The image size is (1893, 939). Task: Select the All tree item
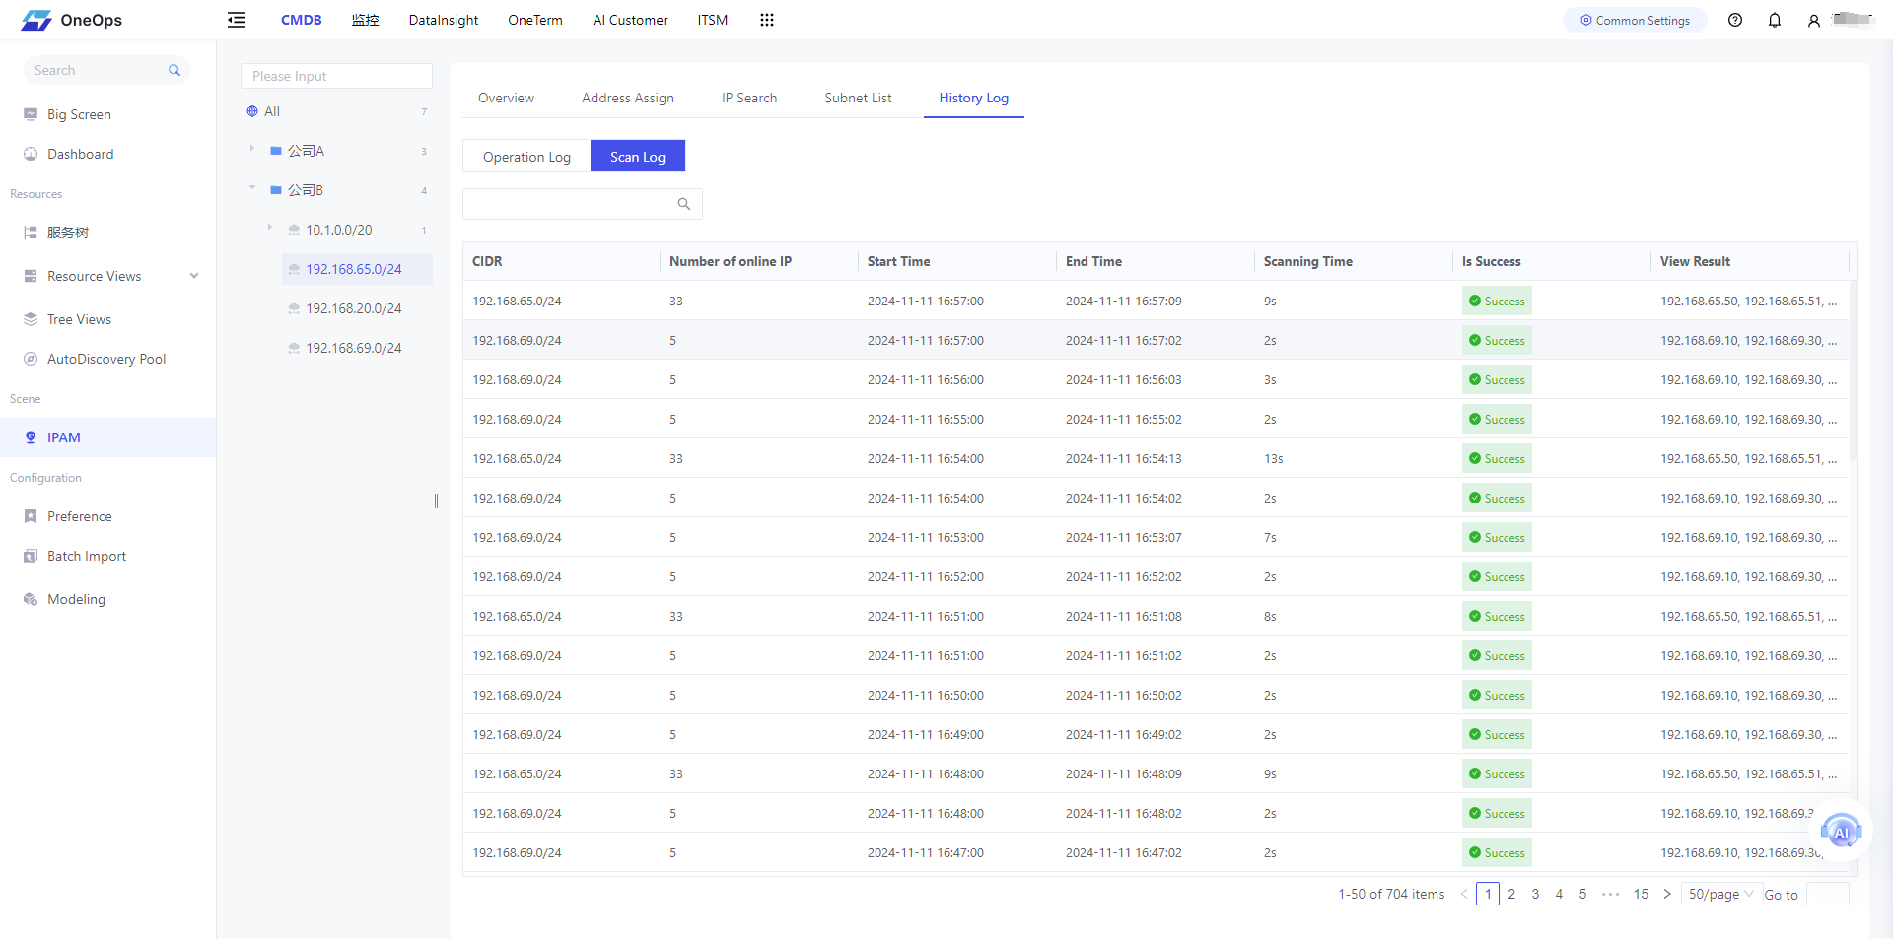272,111
